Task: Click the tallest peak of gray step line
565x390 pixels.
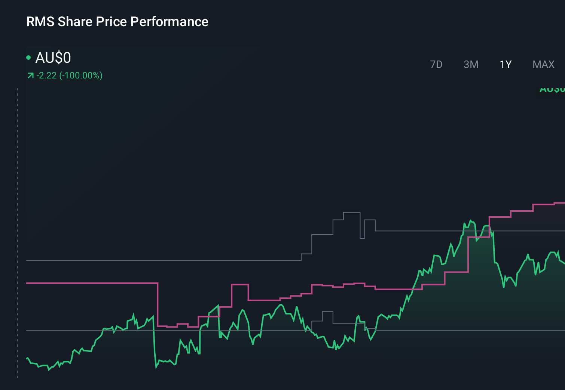Action: [x=352, y=213]
